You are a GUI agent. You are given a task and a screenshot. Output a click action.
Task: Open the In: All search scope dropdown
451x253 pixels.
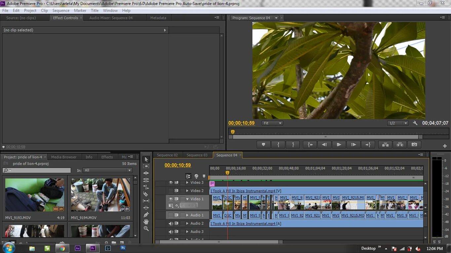click(x=108, y=170)
